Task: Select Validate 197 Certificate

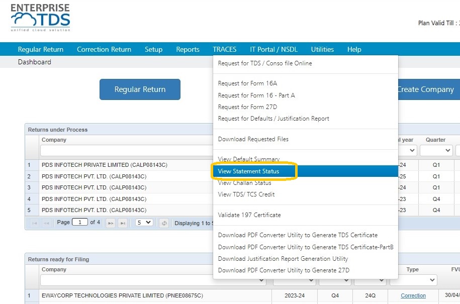Action: [x=249, y=215]
